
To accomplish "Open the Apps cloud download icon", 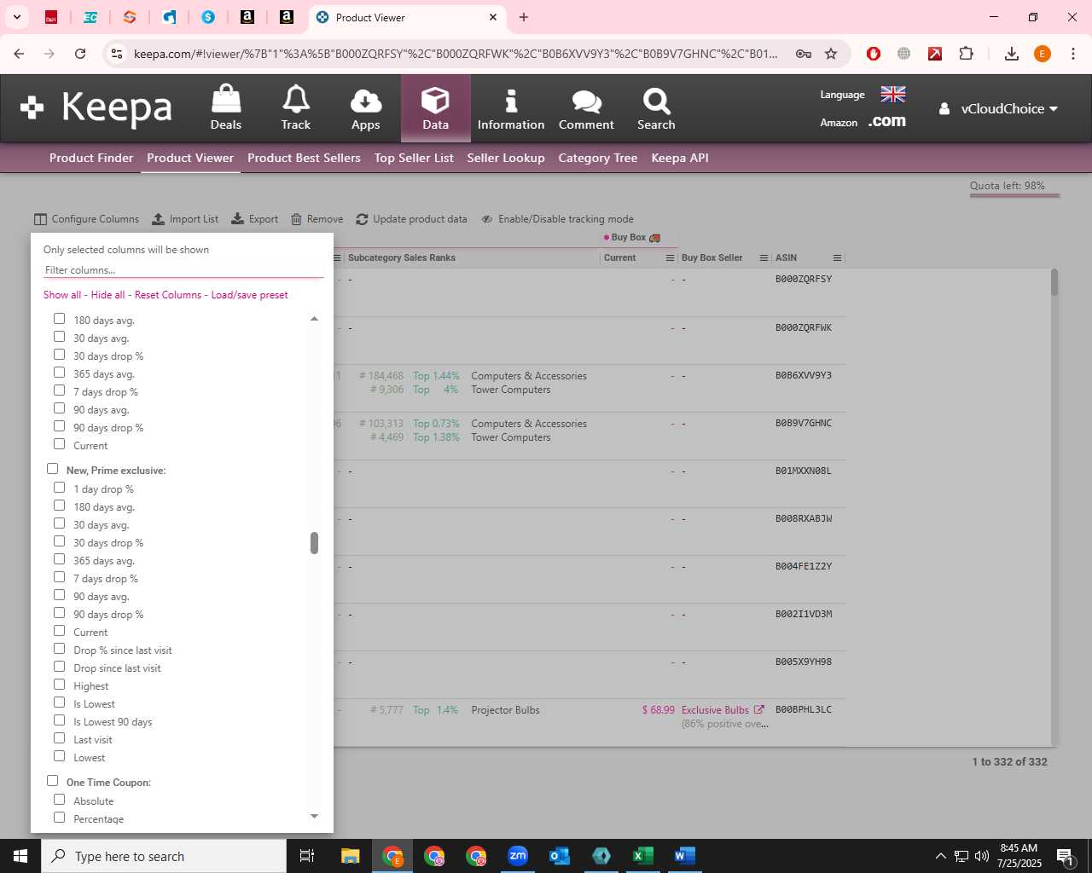I will click(366, 101).
